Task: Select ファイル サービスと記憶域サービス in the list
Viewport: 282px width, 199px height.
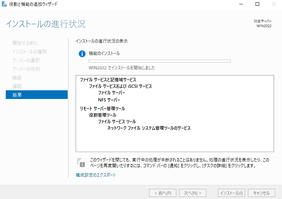Action: [108, 80]
